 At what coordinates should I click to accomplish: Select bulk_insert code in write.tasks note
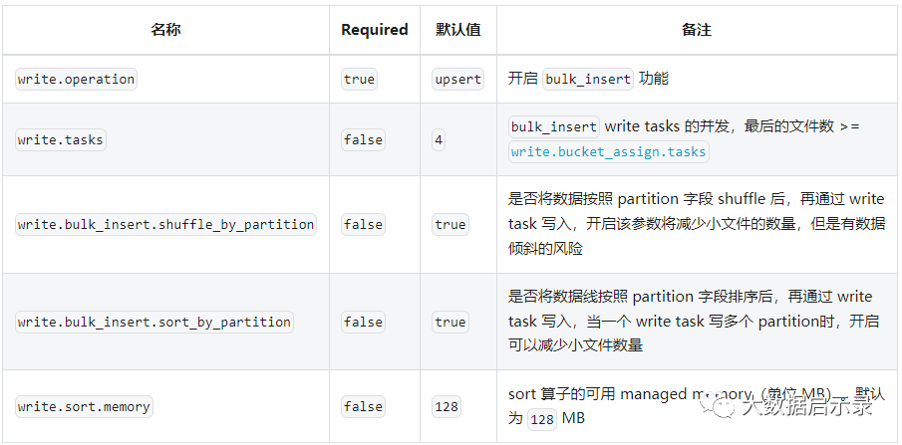(554, 127)
